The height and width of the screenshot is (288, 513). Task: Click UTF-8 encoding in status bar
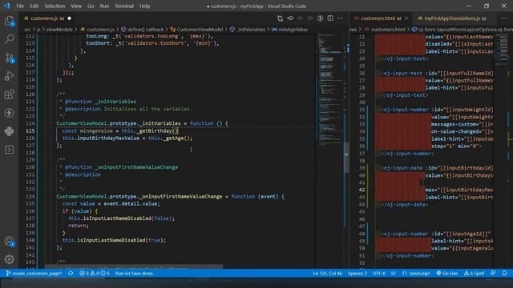pos(379,274)
